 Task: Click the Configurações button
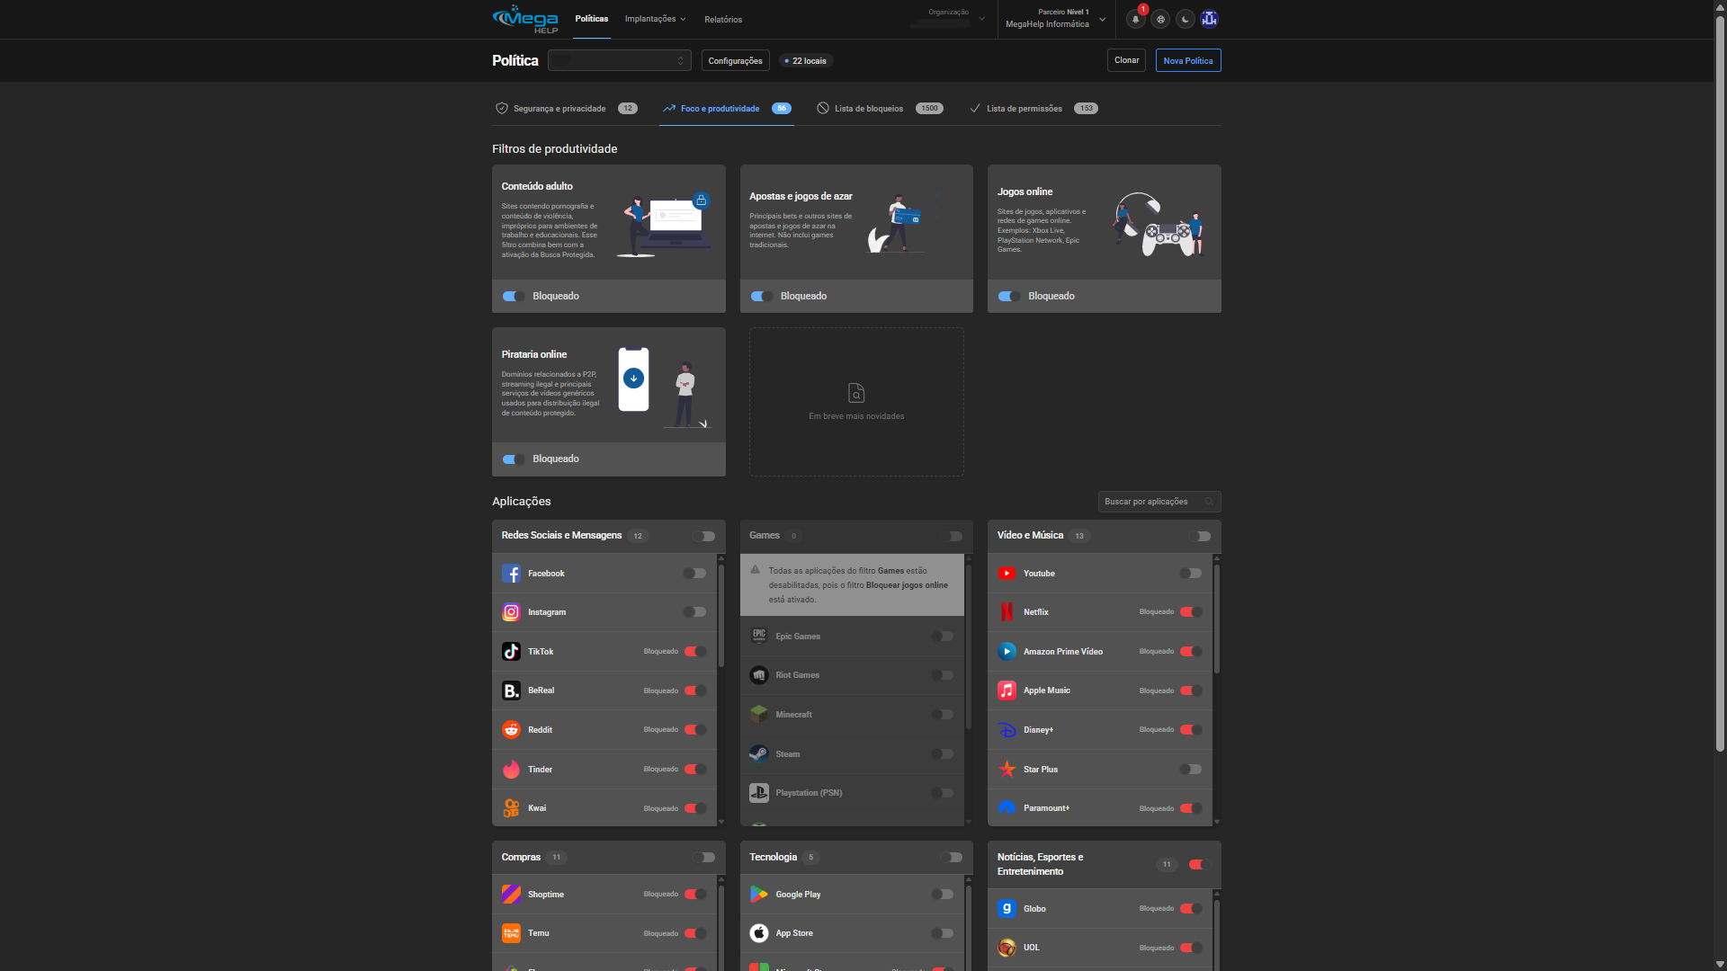point(736,60)
